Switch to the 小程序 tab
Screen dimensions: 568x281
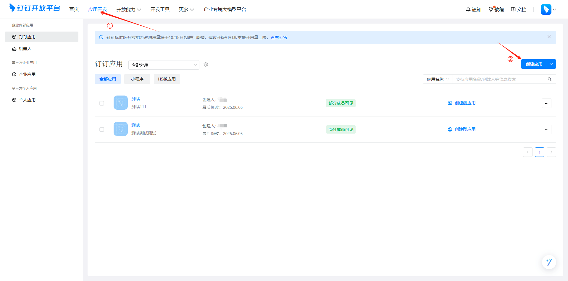pyautogui.click(x=137, y=79)
